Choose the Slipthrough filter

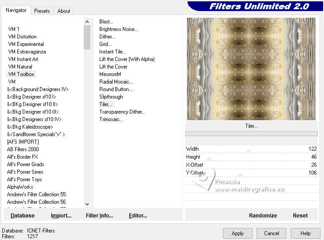pos(111,97)
